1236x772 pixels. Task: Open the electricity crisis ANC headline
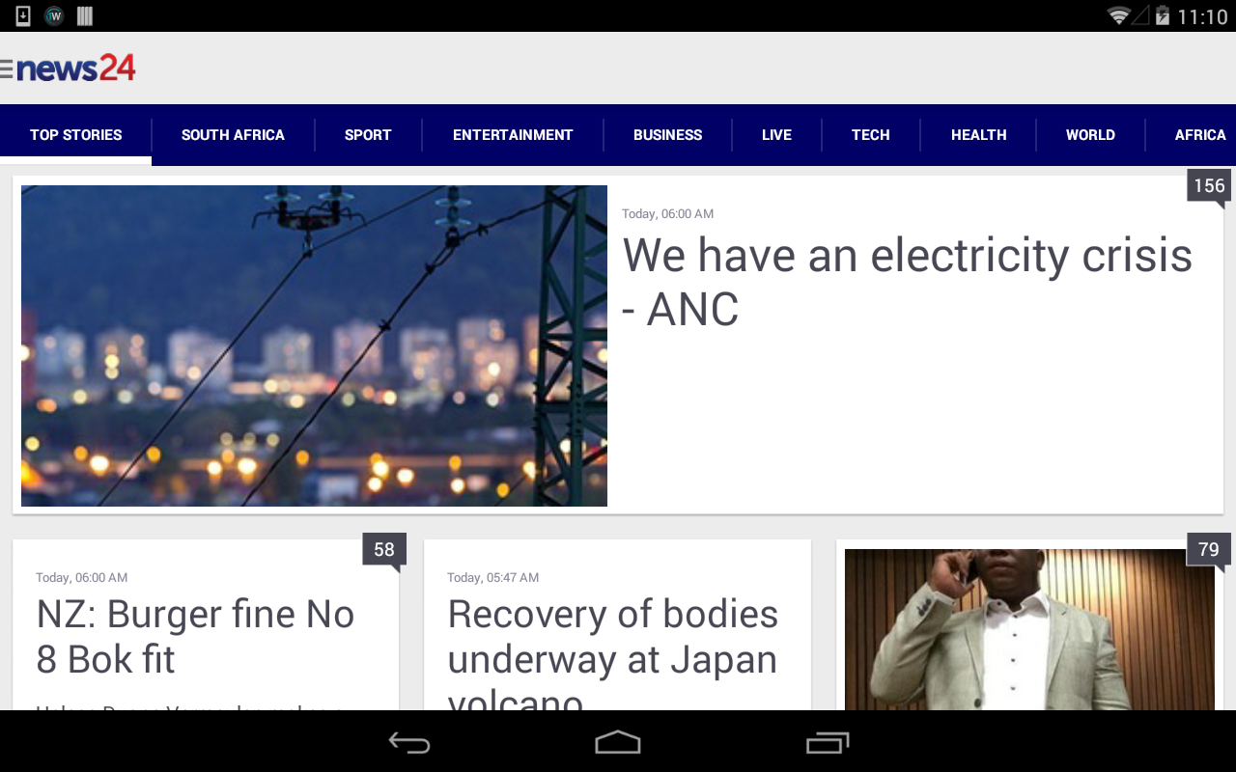(907, 282)
